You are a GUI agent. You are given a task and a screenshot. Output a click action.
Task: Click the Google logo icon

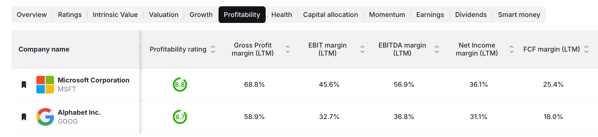[45, 117]
